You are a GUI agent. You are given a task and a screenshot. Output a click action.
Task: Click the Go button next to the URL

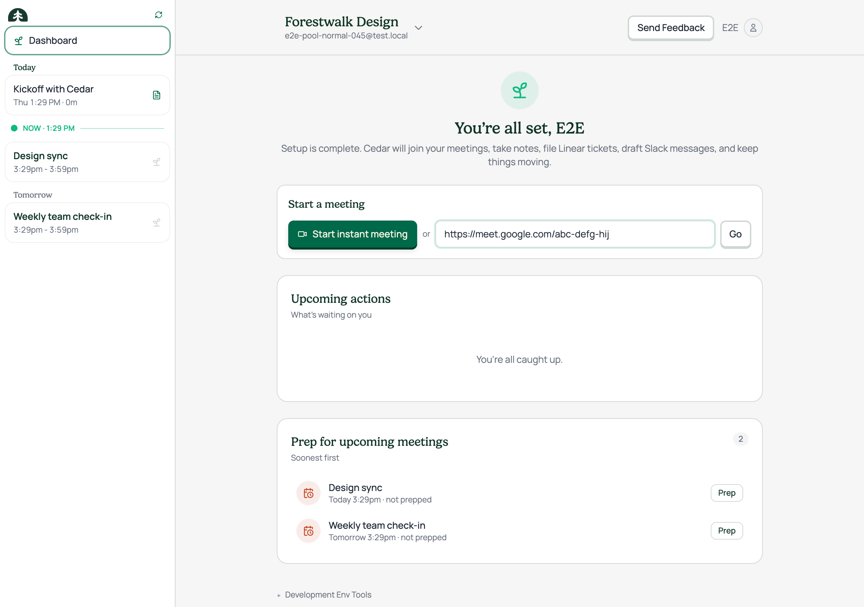click(x=735, y=234)
